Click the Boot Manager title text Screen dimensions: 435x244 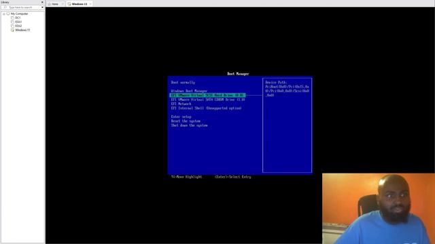tap(238, 74)
